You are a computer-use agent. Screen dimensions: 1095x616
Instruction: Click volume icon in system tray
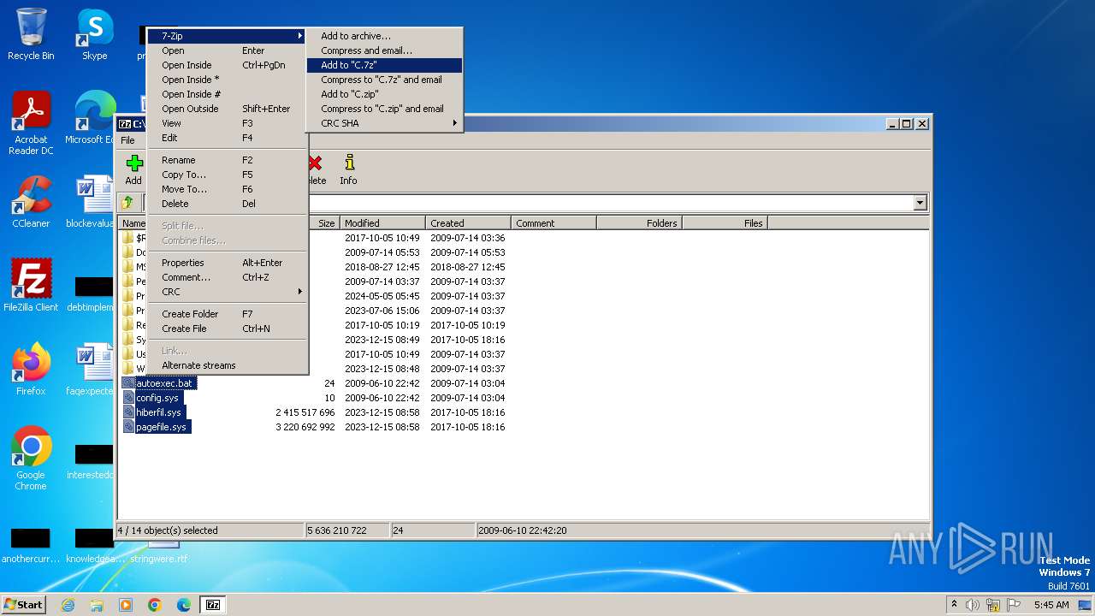point(972,605)
